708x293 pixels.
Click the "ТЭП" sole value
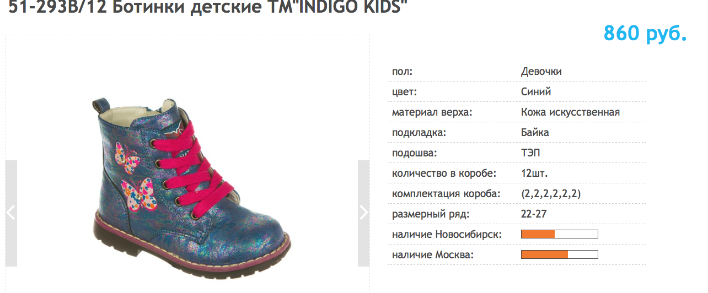click(530, 153)
